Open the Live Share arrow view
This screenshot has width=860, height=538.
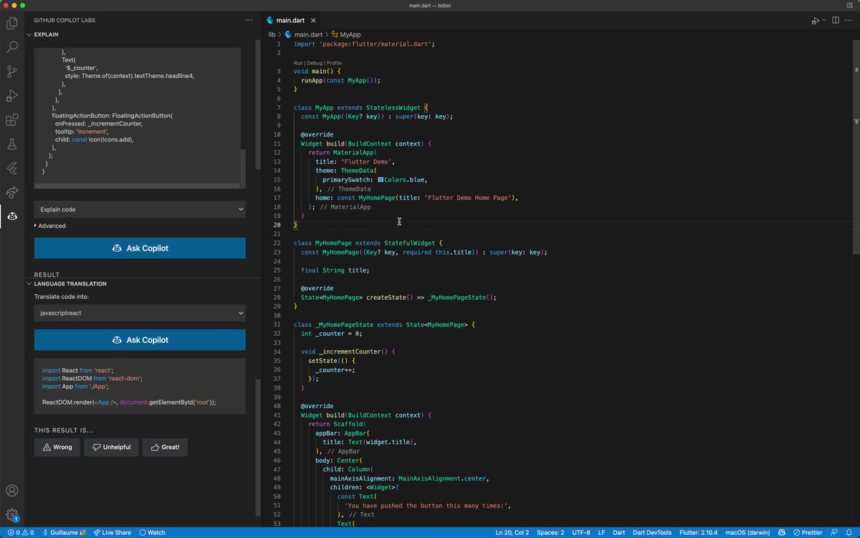(12, 192)
